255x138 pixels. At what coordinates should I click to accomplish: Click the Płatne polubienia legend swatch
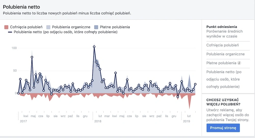pos(96,27)
